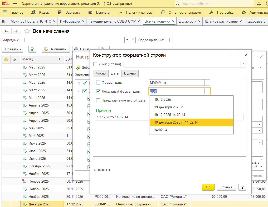This screenshot has height=207, width=268.
Task: Click the notifications bell icon
Action: click(259, 4)
